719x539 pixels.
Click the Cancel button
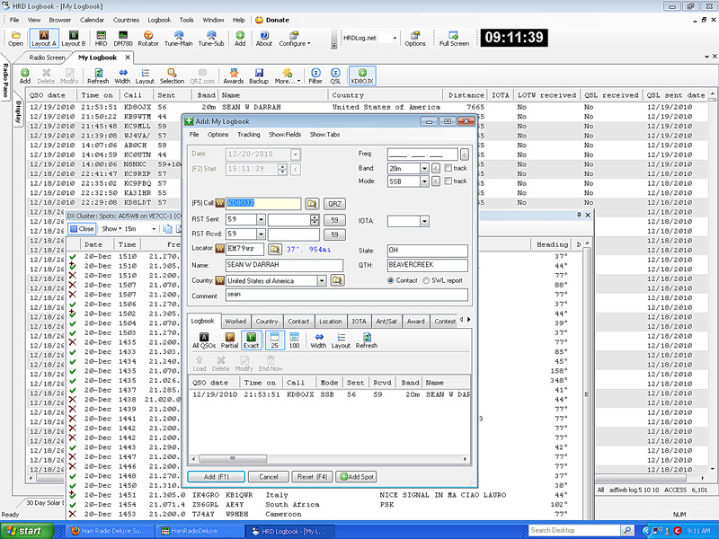tap(268, 477)
